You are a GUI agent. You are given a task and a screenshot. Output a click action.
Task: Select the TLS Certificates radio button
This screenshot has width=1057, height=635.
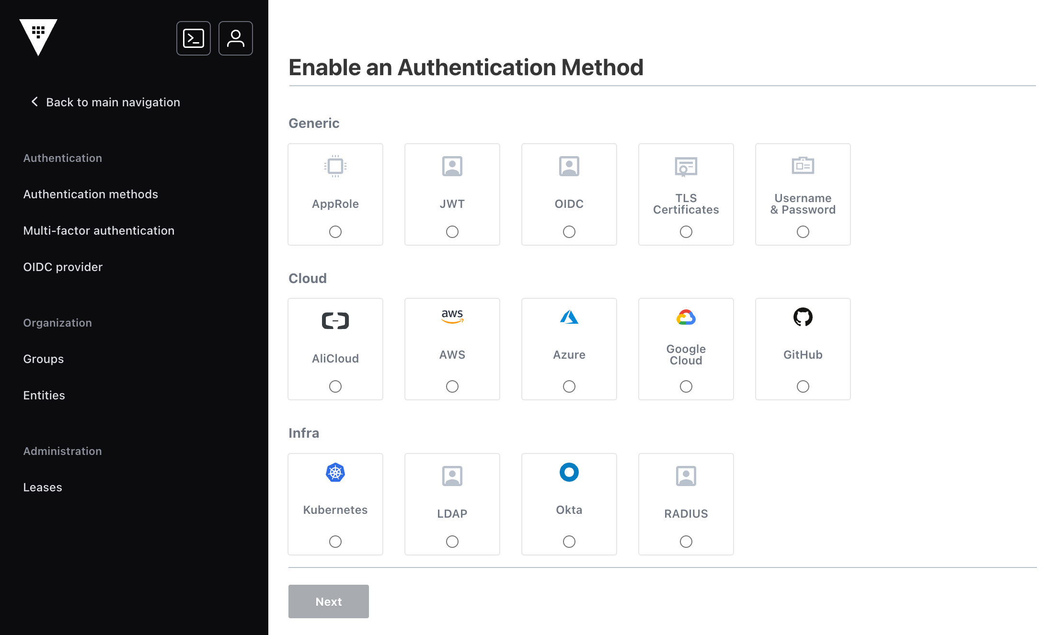[x=686, y=232]
